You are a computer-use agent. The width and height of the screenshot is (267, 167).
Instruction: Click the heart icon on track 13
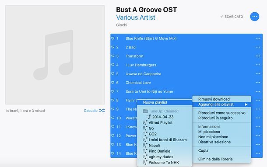click(x=113, y=144)
